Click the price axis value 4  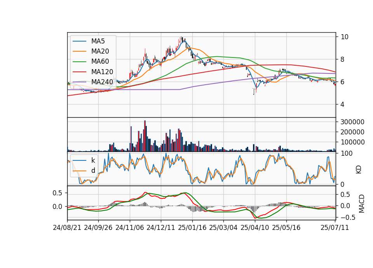click(x=343, y=104)
